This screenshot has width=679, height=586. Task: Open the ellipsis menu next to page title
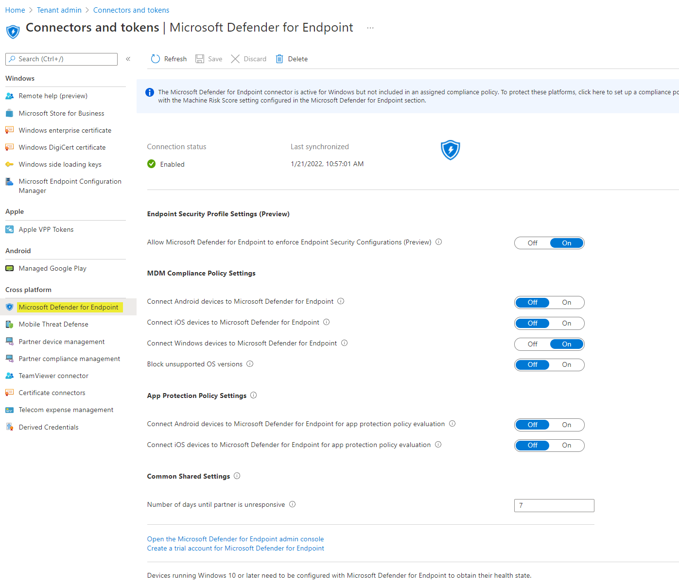click(370, 28)
